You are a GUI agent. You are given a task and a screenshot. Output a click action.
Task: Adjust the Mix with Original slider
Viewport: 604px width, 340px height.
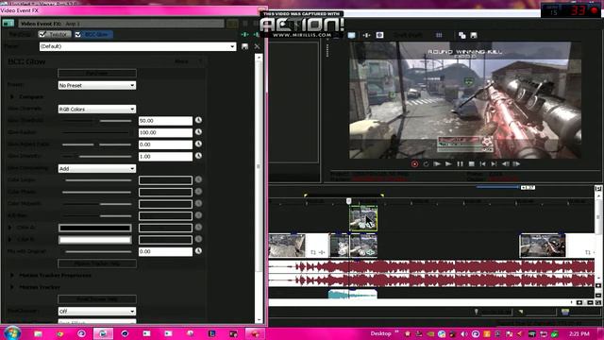[x=98, y=252]
